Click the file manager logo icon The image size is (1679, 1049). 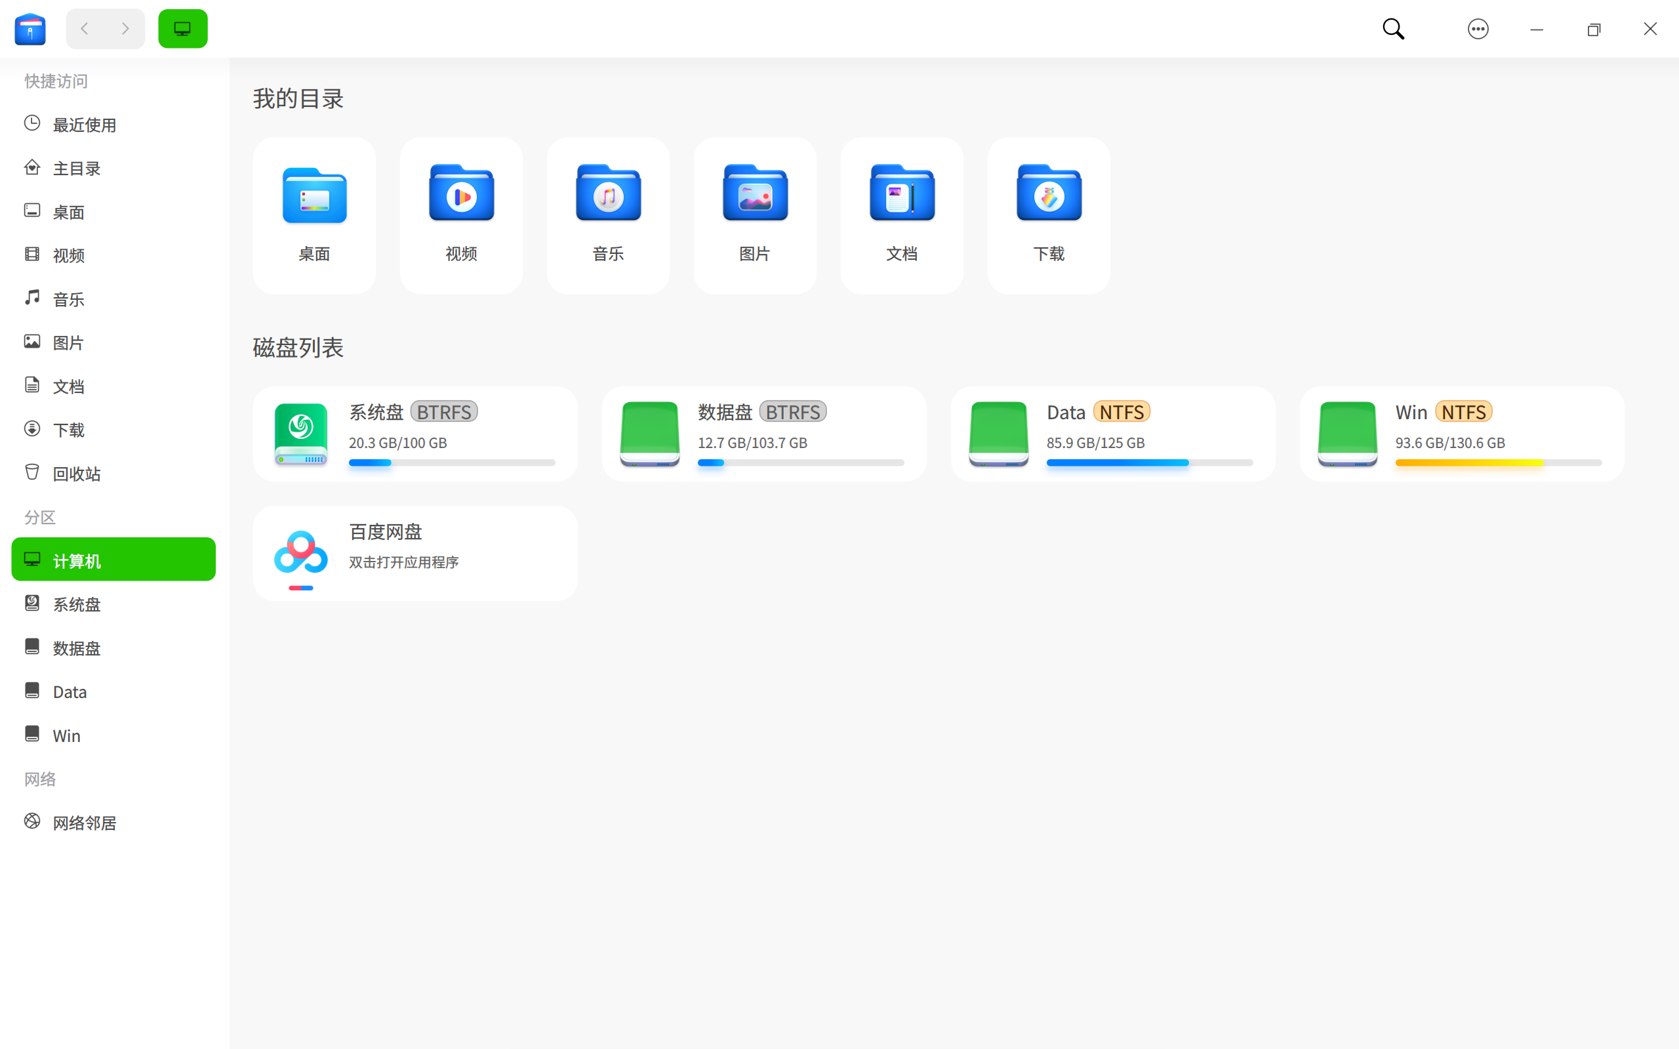[x=30, y=28]
